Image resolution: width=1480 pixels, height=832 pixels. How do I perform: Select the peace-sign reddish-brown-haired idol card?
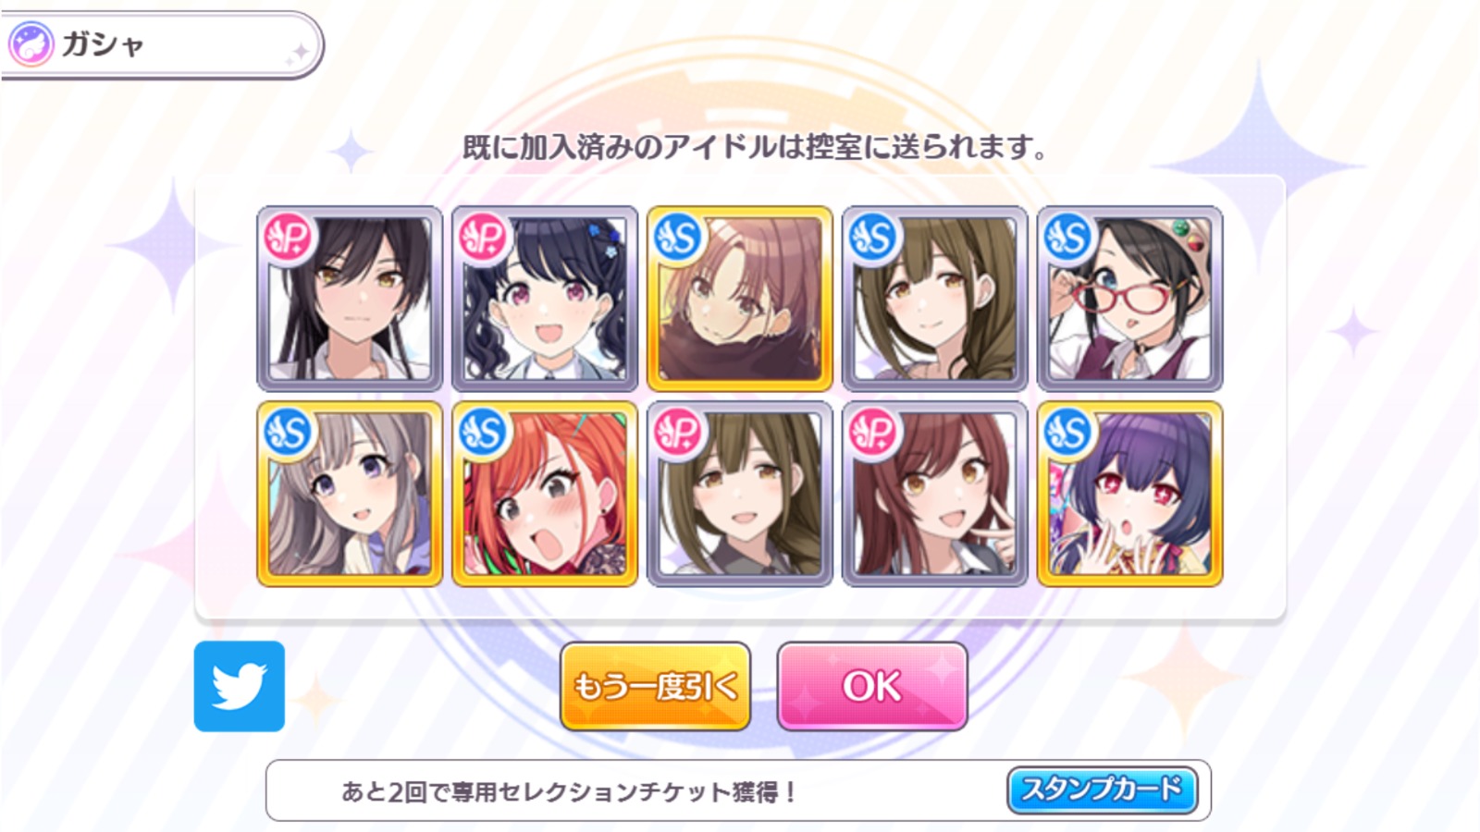(x=935, y=494)
